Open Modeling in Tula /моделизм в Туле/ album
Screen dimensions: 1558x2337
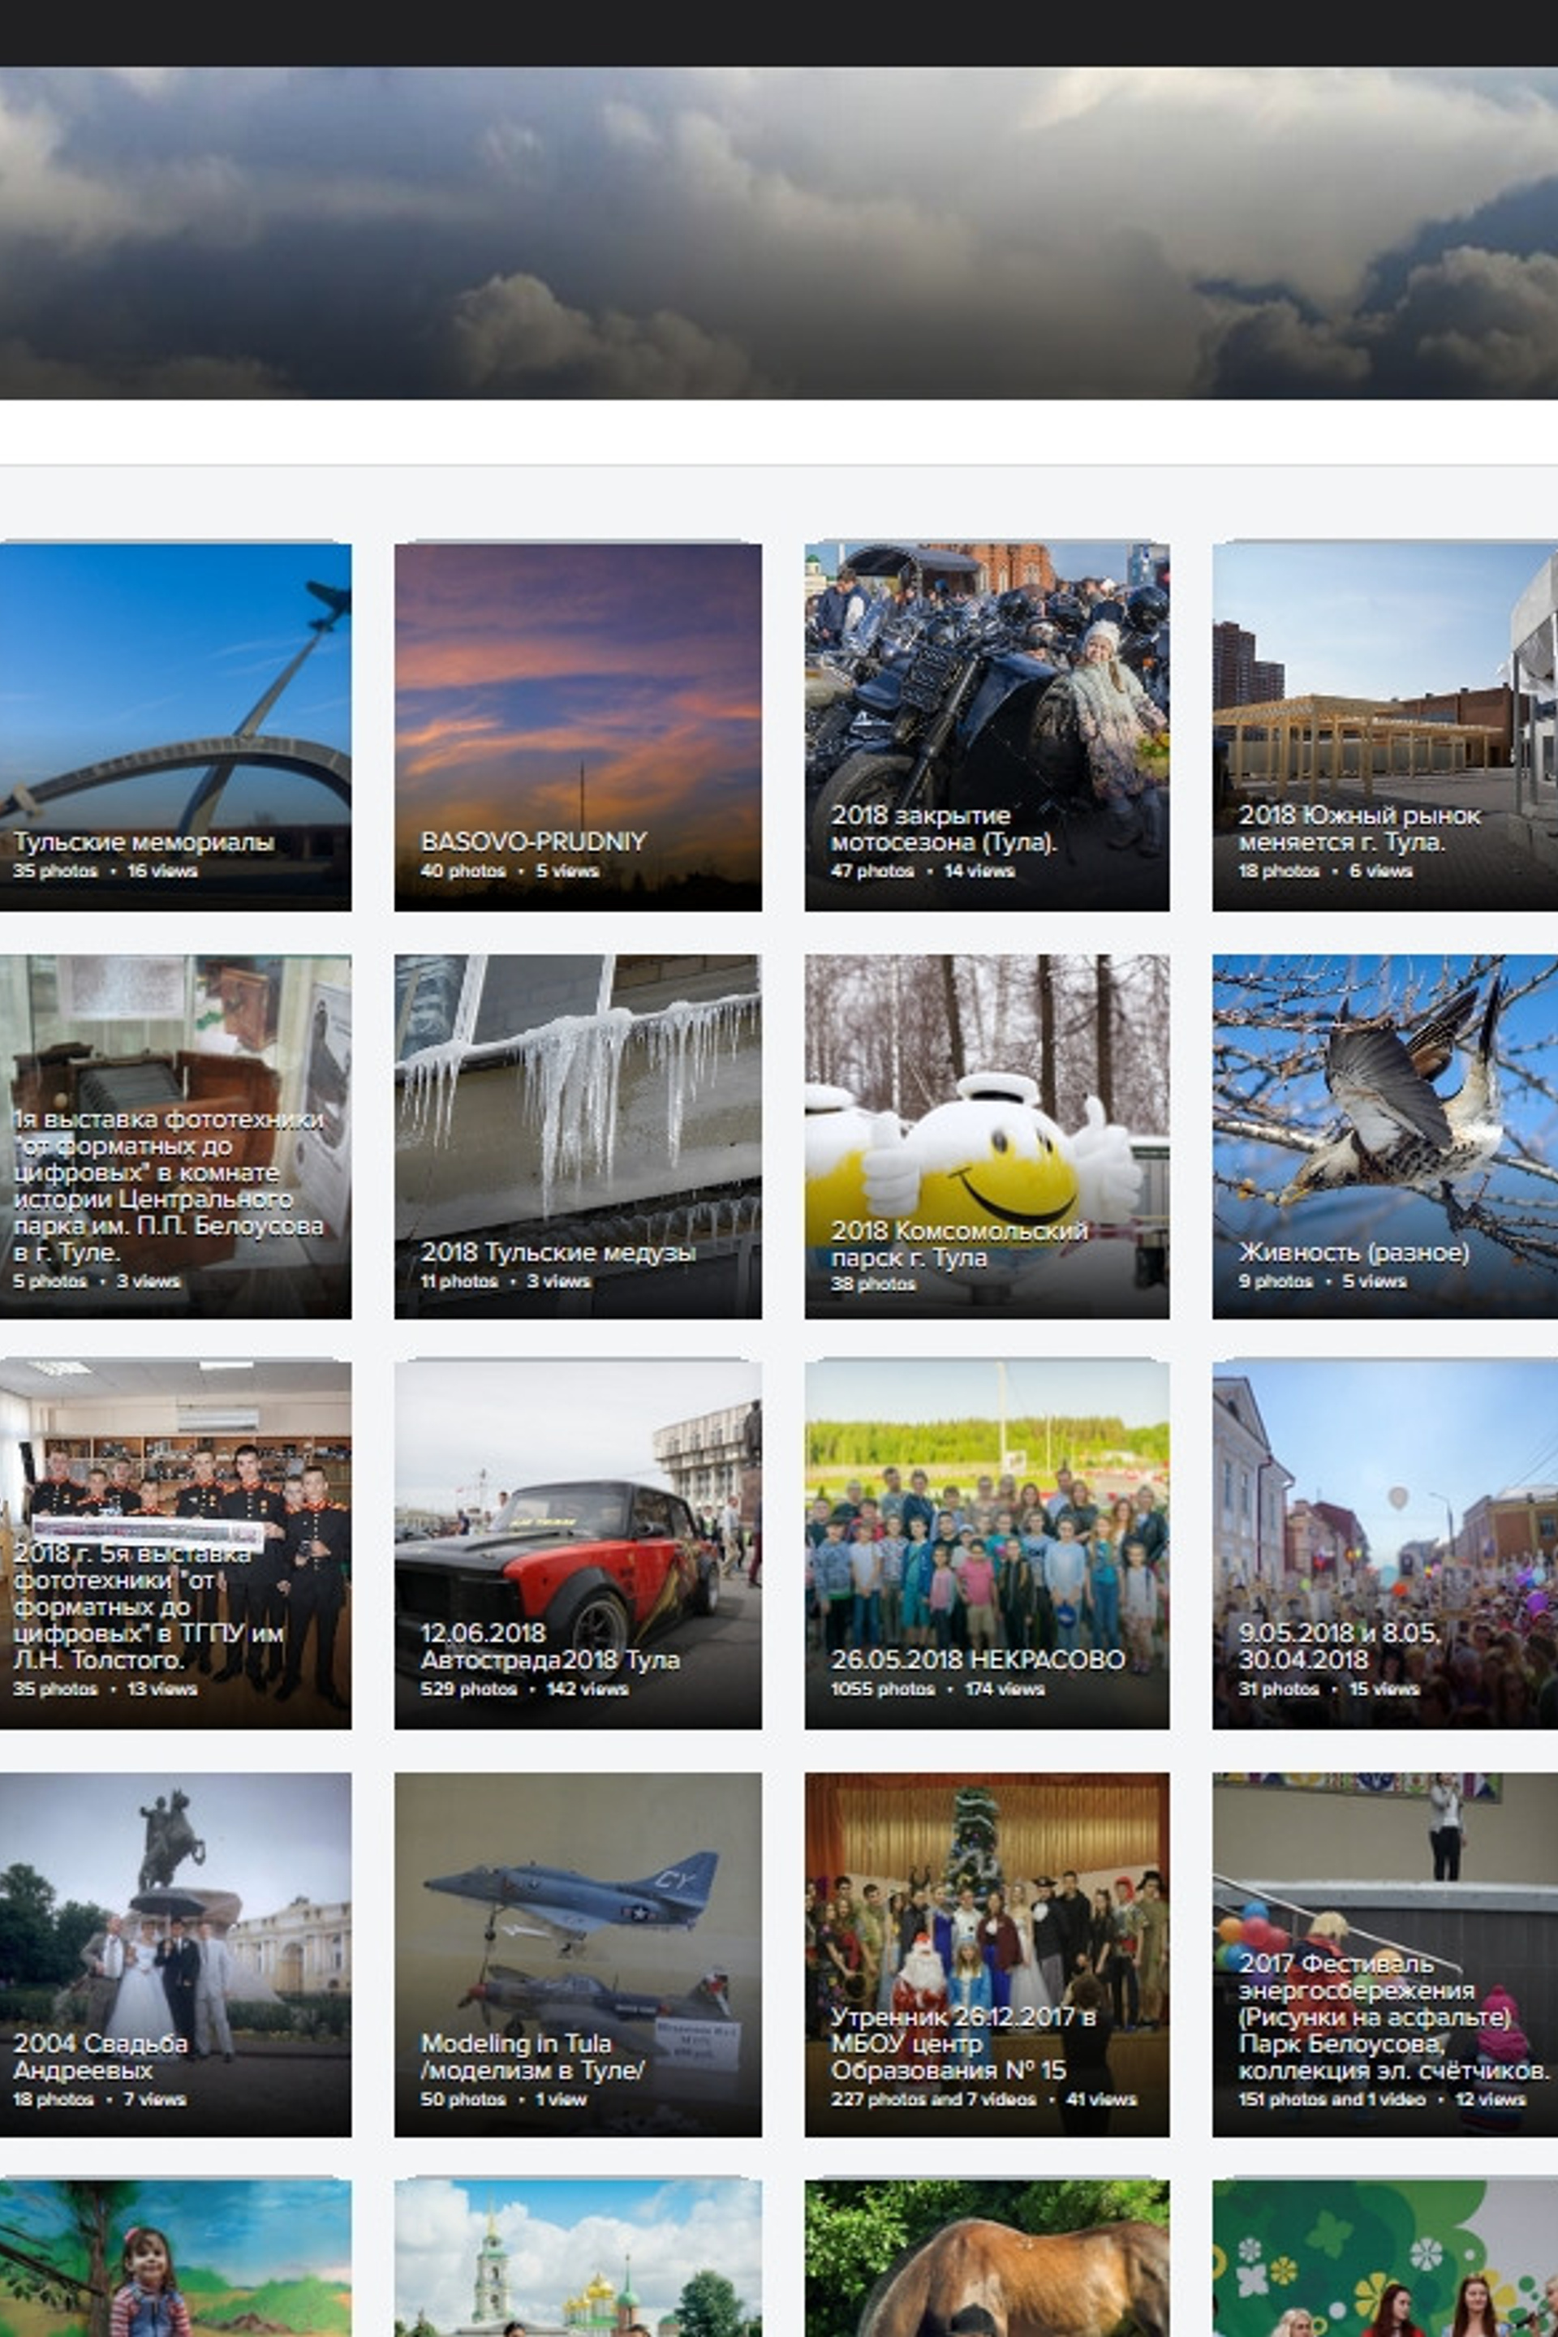point(577,1953)
